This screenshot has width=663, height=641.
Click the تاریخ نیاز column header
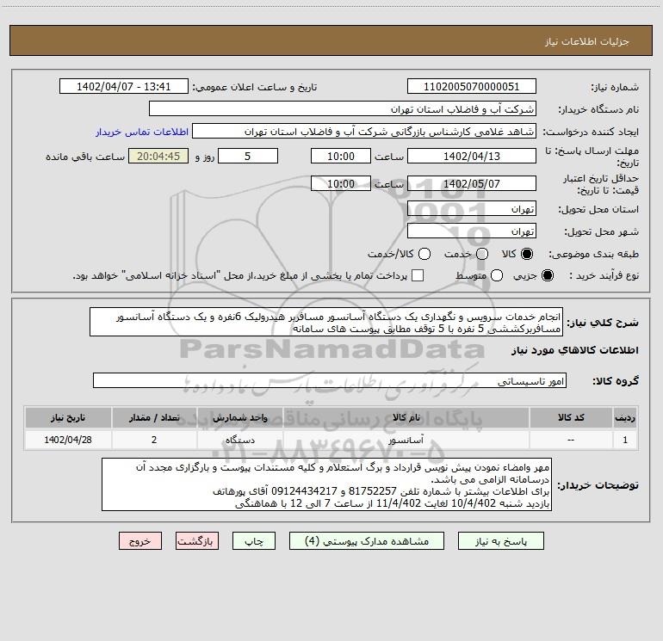pos(68,417)
